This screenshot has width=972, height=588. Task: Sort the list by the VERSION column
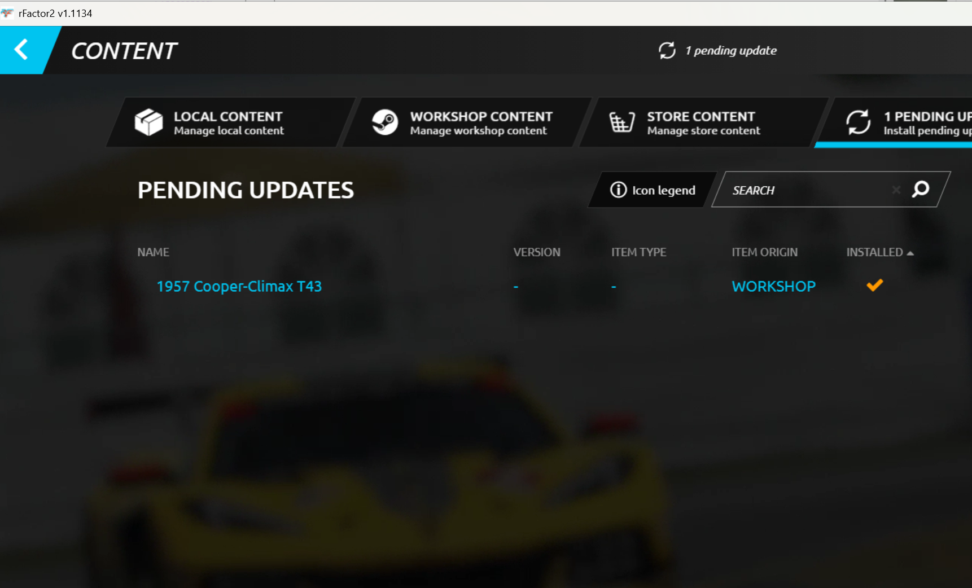pyautogui.click(x=537, y=252)
